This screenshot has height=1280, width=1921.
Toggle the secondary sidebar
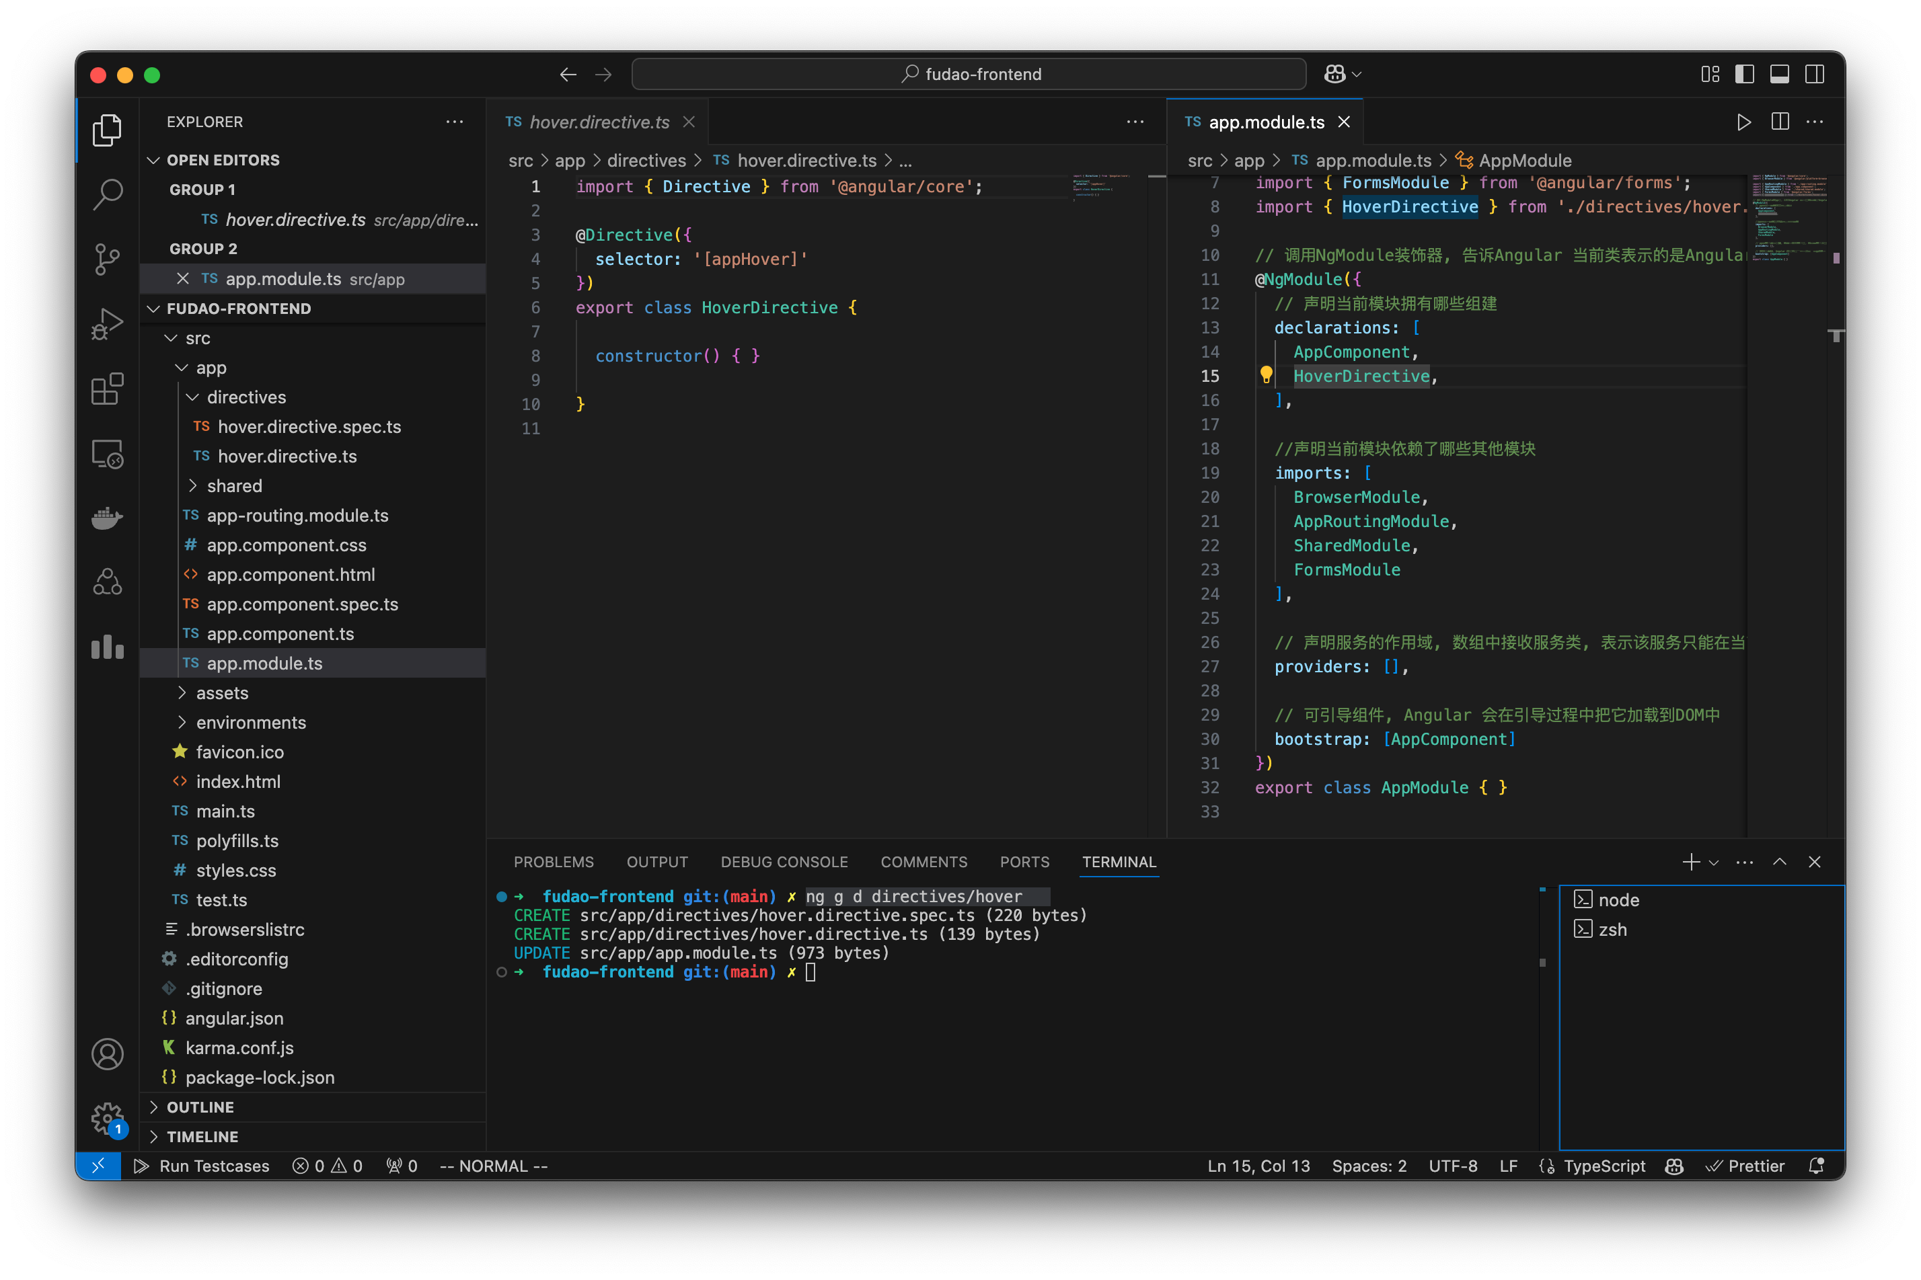(1815, 73)
